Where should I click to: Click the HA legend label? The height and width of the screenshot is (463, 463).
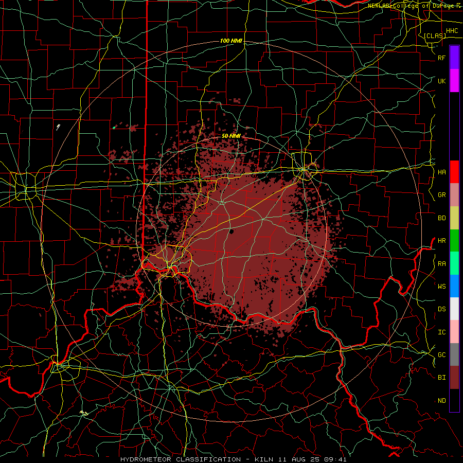point(441,172)
